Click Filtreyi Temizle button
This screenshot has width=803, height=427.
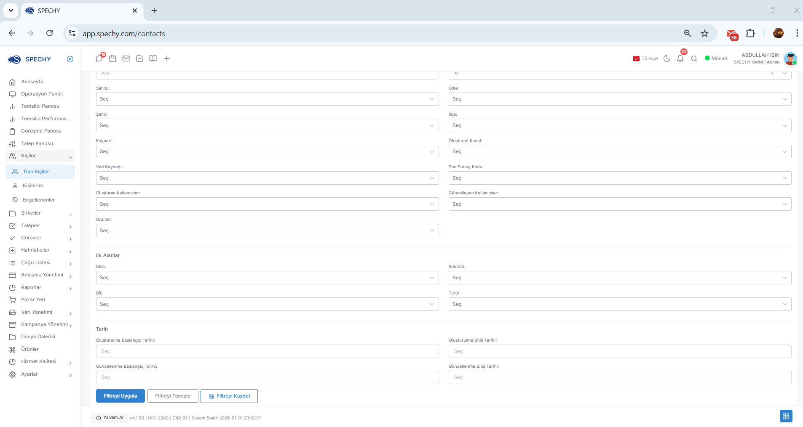click(x=173, y=396)
